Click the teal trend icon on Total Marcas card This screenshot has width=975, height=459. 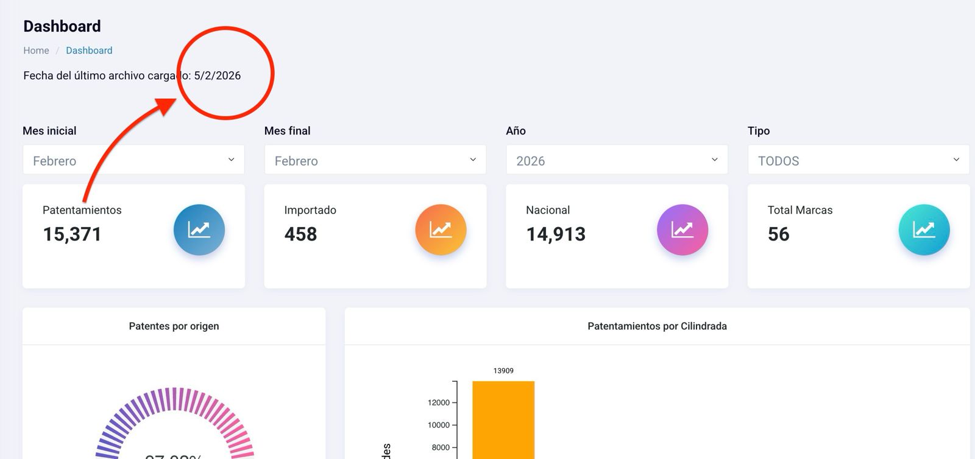tap(924, 229)
